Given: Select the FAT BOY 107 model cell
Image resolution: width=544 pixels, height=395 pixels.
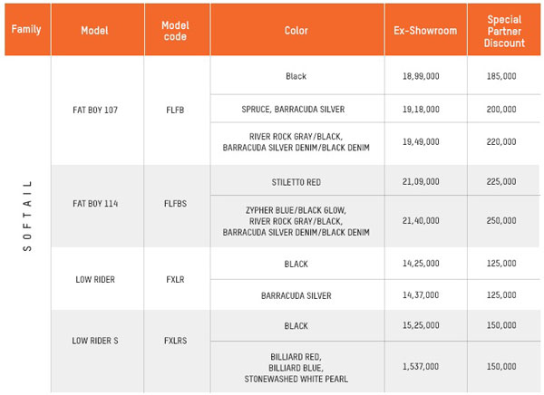Looking at the screenshot, I should [95, 110].
